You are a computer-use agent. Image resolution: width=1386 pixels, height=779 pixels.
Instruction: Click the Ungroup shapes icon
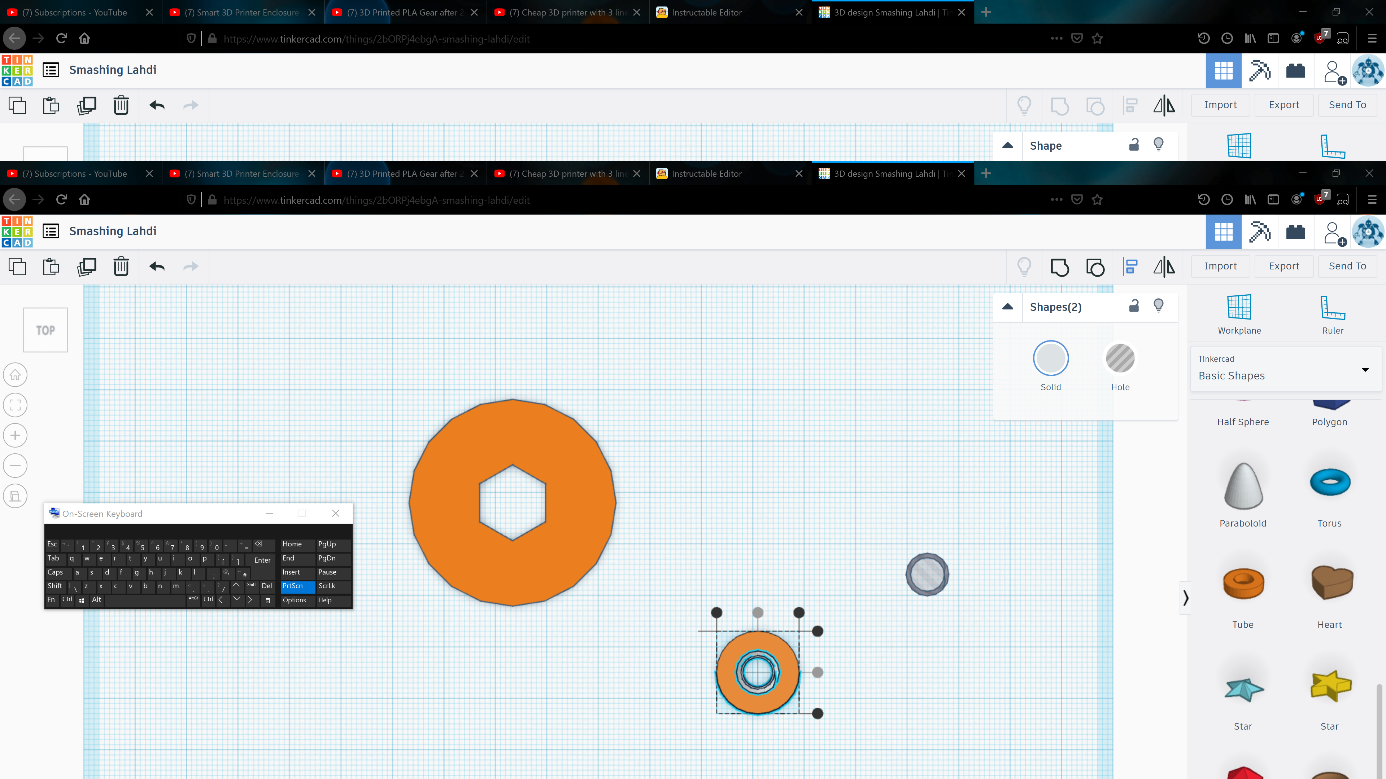coord(1095,267)
